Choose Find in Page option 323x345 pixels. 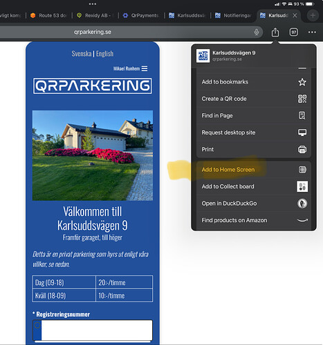point(254,116)
